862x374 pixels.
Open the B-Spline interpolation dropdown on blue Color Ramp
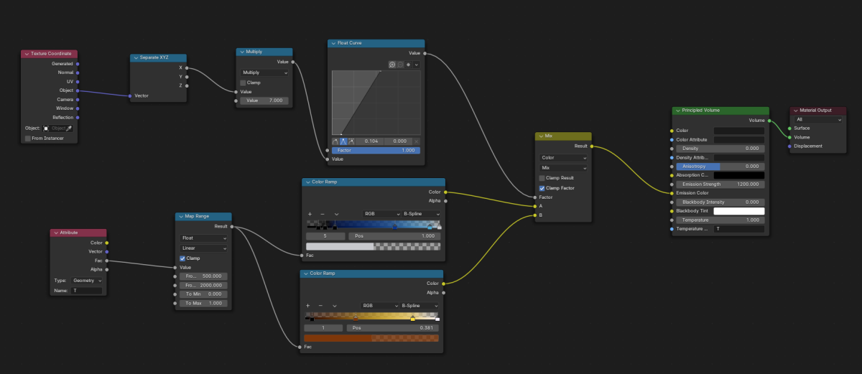point(420,214)
